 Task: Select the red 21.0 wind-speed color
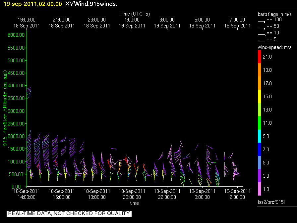tap(260, 57)
